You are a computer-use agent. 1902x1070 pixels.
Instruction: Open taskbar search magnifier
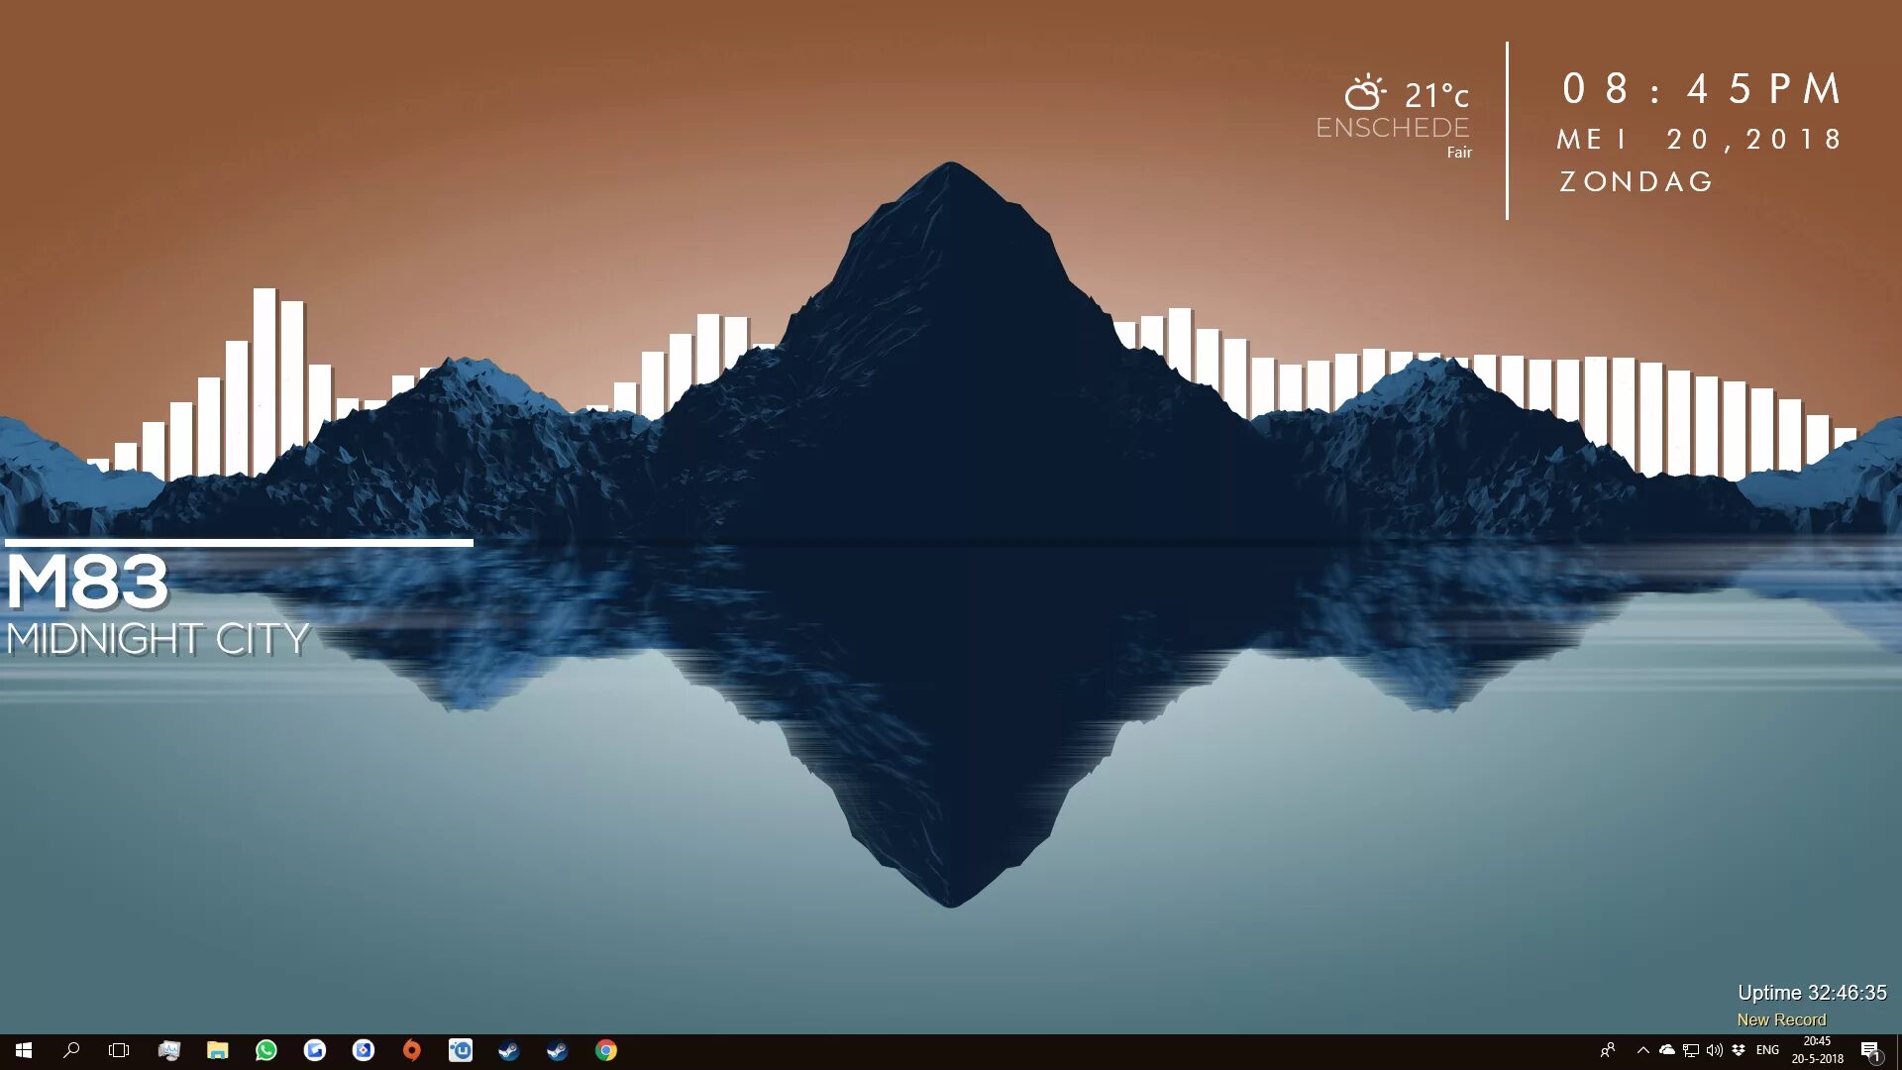pos(71,1050)
